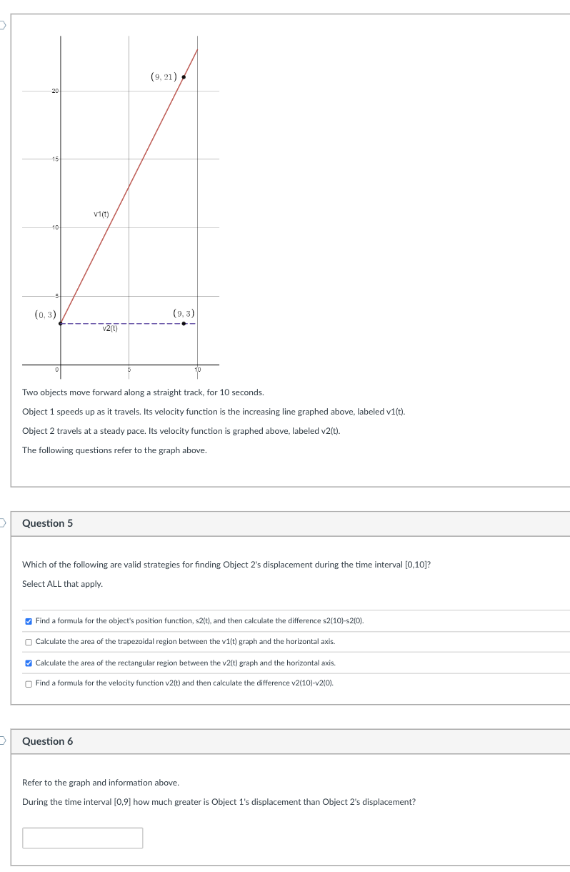Viewport: 570px width, 872px height.
Task: Click the answer input box under Question 6
Action: 82,837
